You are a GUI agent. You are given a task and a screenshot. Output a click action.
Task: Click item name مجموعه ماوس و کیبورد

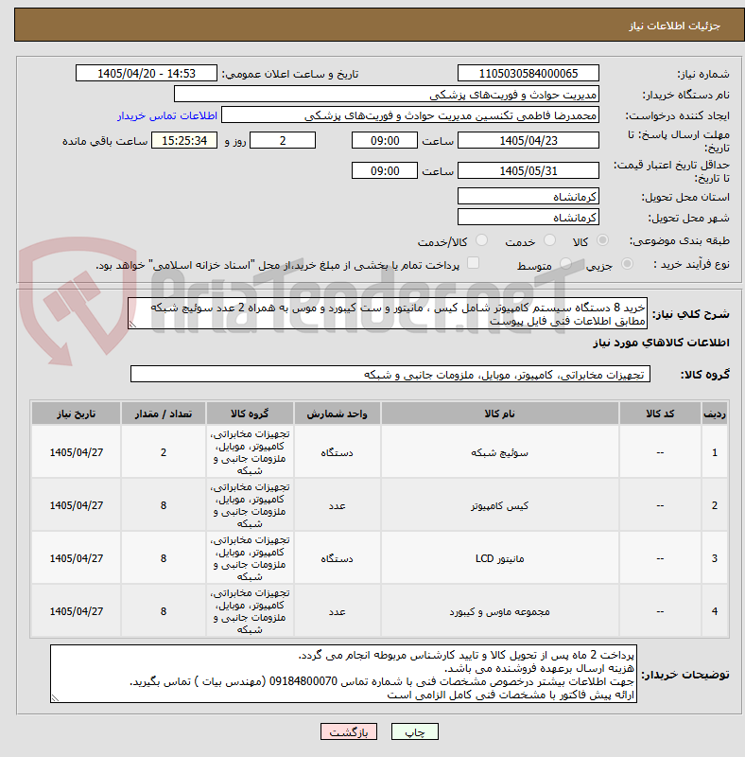click(500, 611)
